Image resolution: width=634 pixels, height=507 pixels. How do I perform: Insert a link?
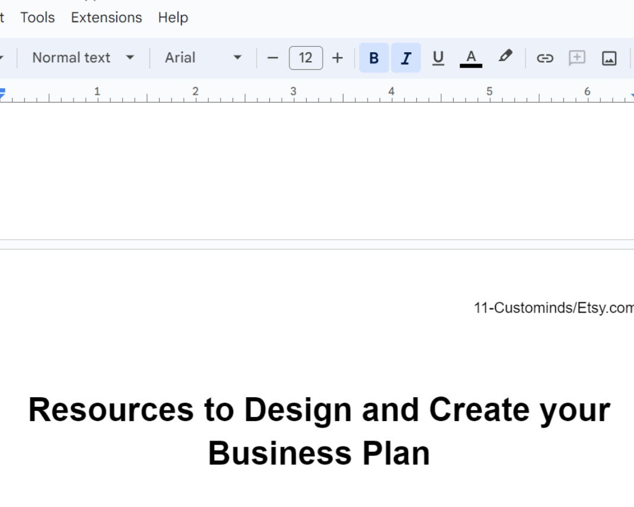coord(545,58)
